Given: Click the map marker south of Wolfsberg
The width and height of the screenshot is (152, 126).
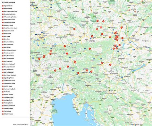Looking at the screenshot, I should 91,72.
